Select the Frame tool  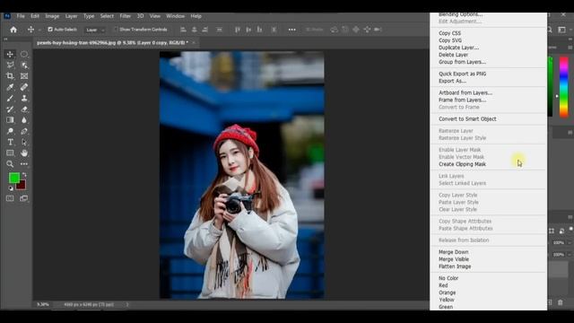click(24, 76)
